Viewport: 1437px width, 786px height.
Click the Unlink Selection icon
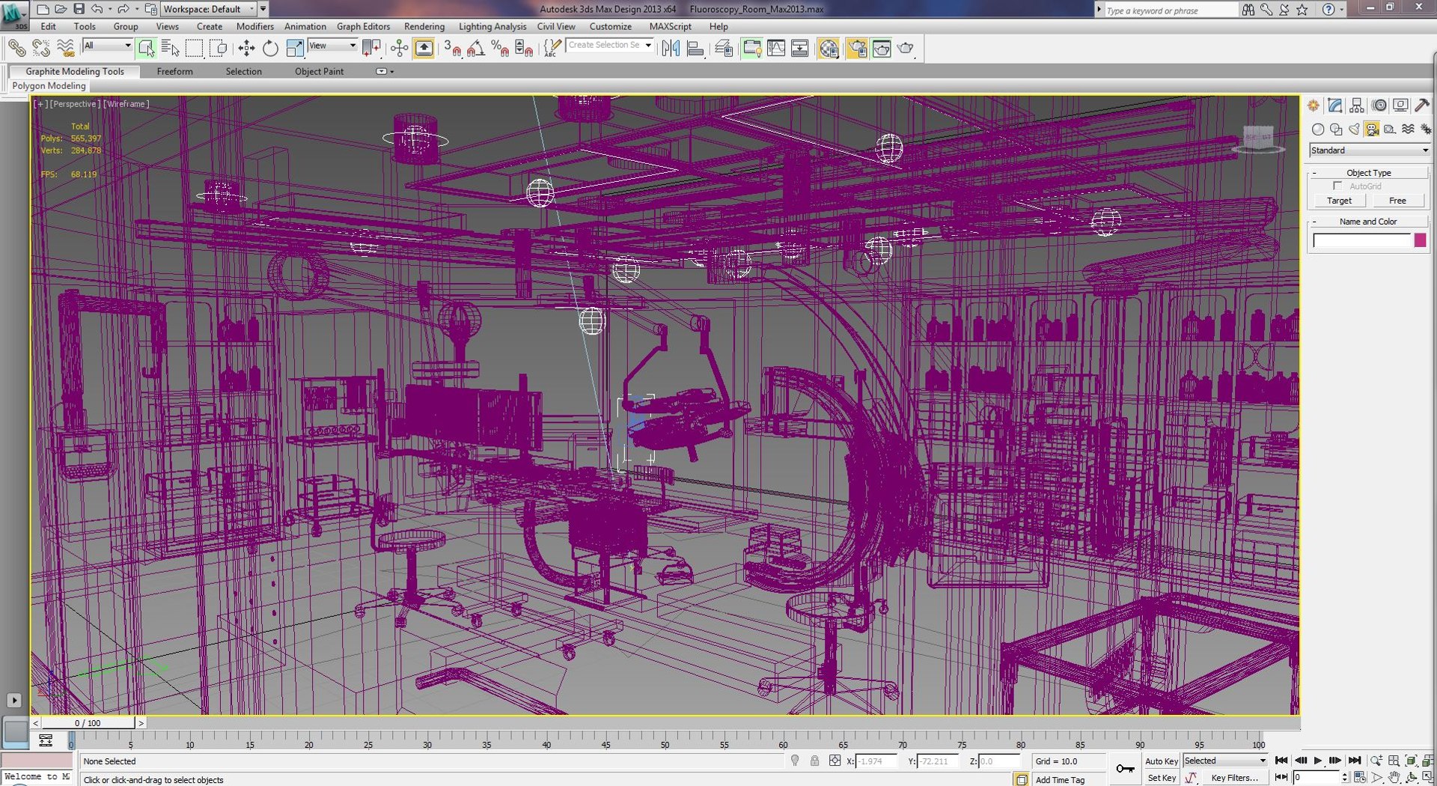[41, 49]
